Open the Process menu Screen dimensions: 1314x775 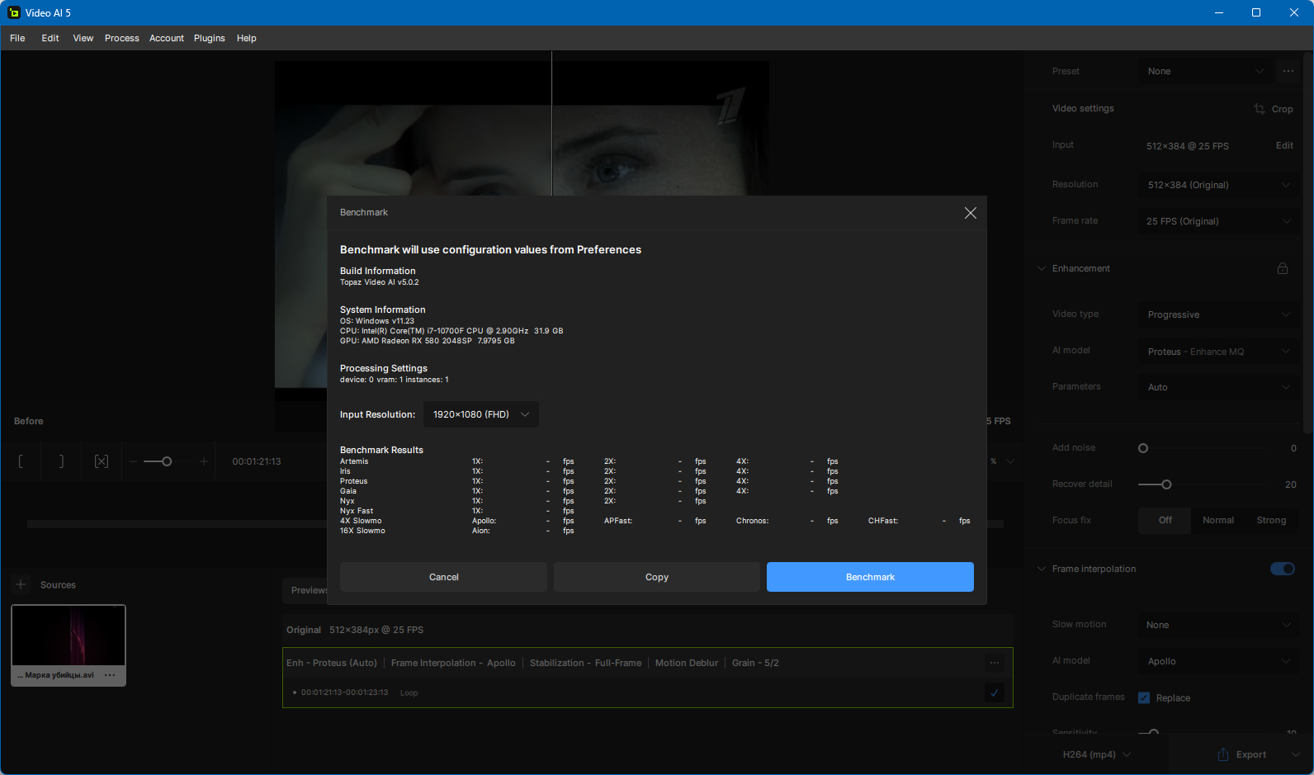122,38
